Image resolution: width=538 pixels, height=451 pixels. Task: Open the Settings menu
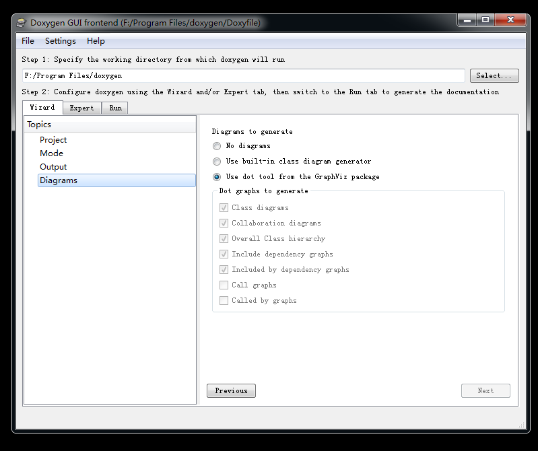coord(61,41)
